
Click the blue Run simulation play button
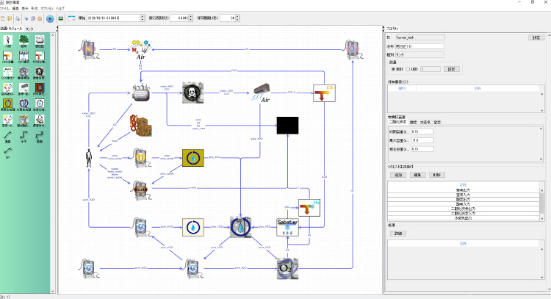tap(49, 18)
